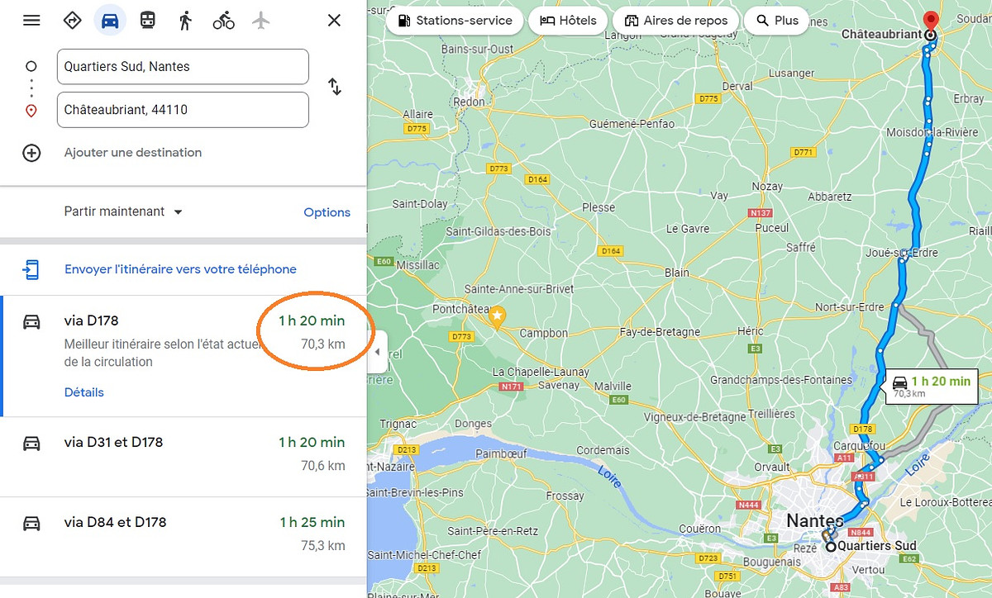Pick the flight travel mode

click(x=261, y=21)
